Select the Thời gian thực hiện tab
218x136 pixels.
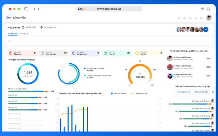201,92
